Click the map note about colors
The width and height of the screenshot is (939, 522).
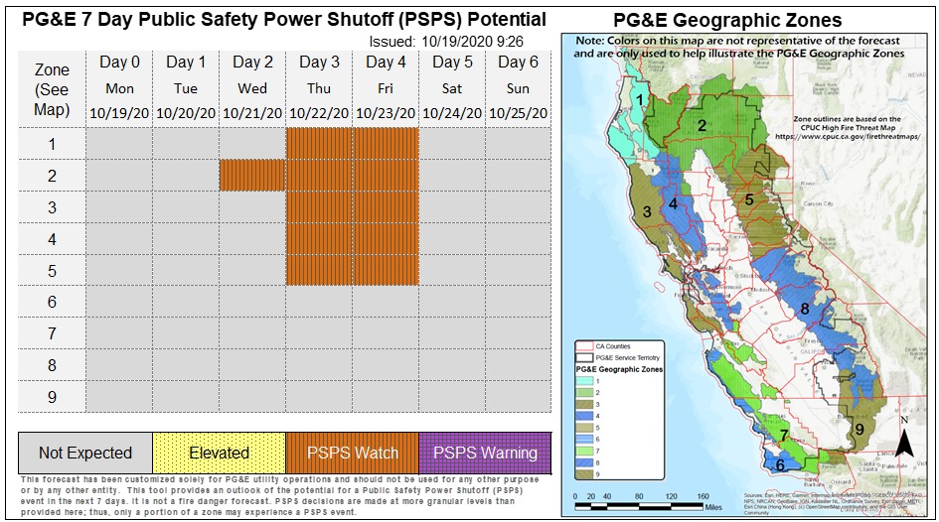pos(738,48)
